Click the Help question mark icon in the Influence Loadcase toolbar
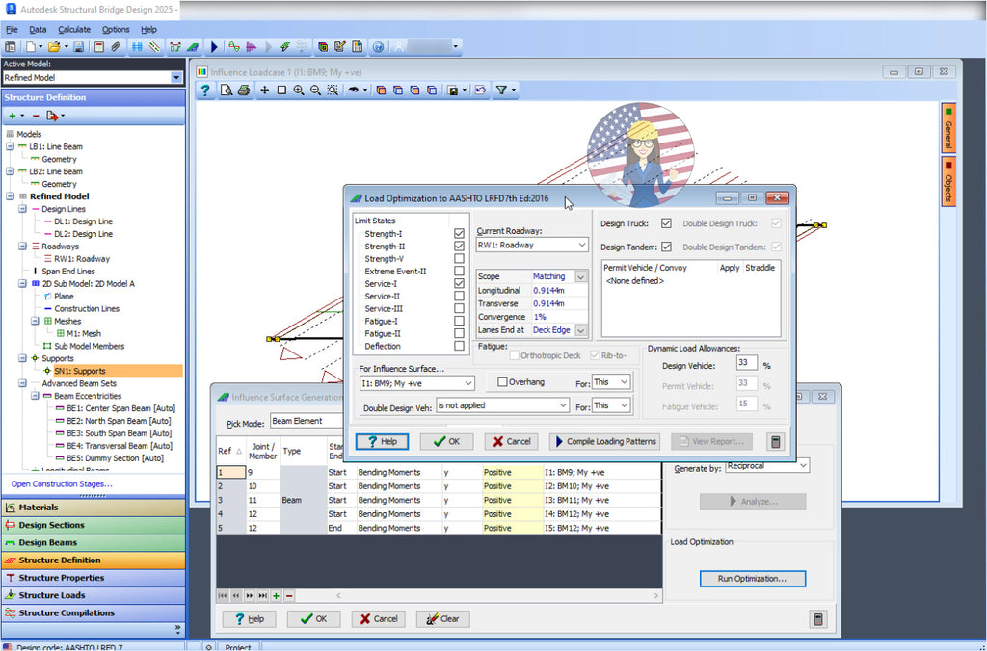The width and height of the screenshot is (987, 651). (x=205, y=90)
